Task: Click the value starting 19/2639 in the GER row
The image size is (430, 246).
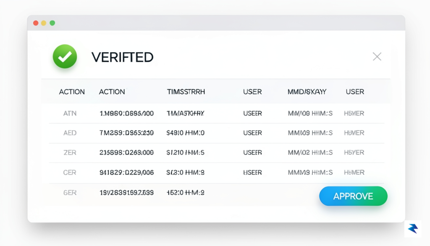Action: [126, 193]
